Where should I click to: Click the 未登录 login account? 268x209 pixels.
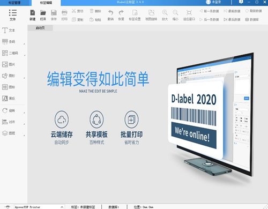[x=214, y=2]
